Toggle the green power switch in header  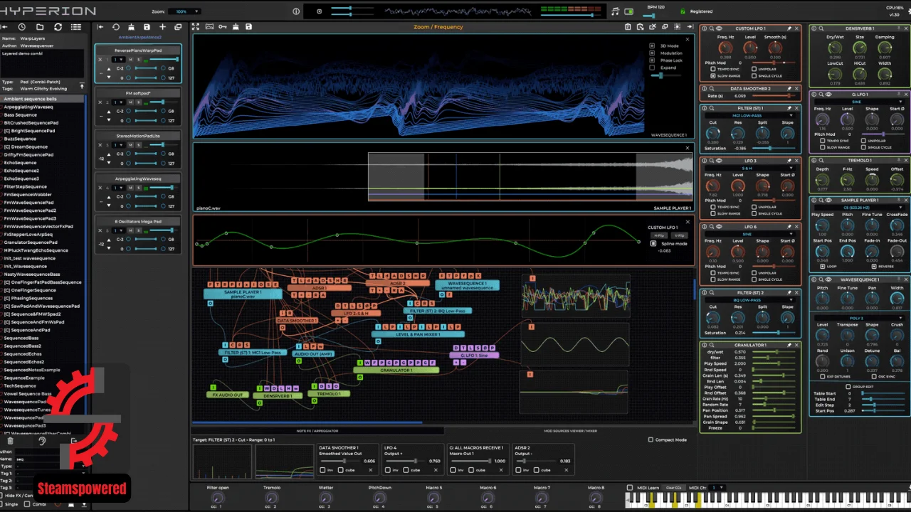click(x=628, y=11)
